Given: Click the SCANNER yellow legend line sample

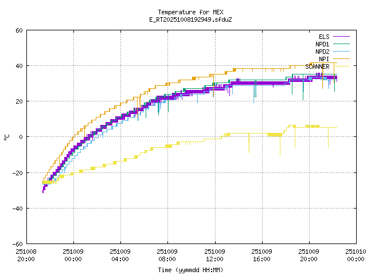Looking at the screenshot, I should tap(342, 66).
